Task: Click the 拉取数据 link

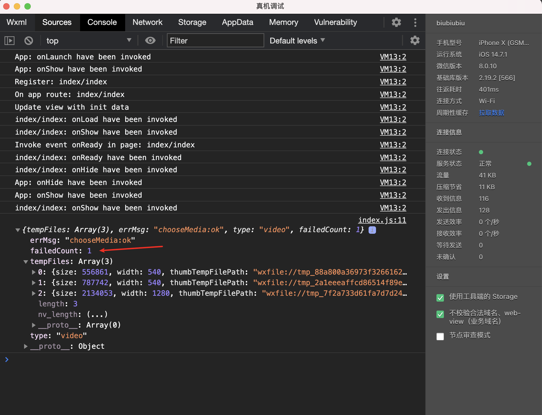Action: pos(491,113)
